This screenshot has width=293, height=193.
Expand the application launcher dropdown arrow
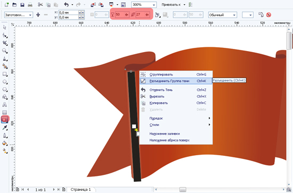pos(117,5)
